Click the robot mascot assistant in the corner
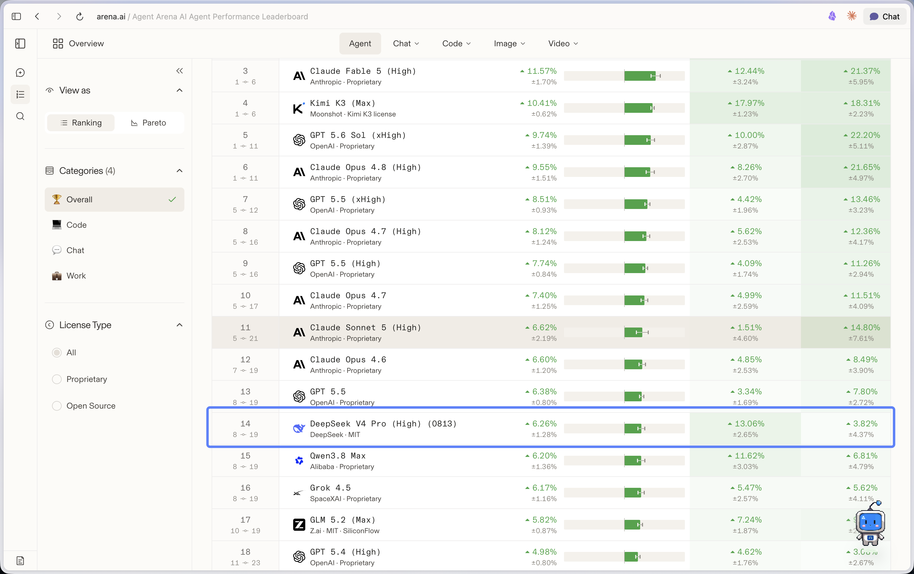The width and height of the screenshot is (914, 574). 870,524
